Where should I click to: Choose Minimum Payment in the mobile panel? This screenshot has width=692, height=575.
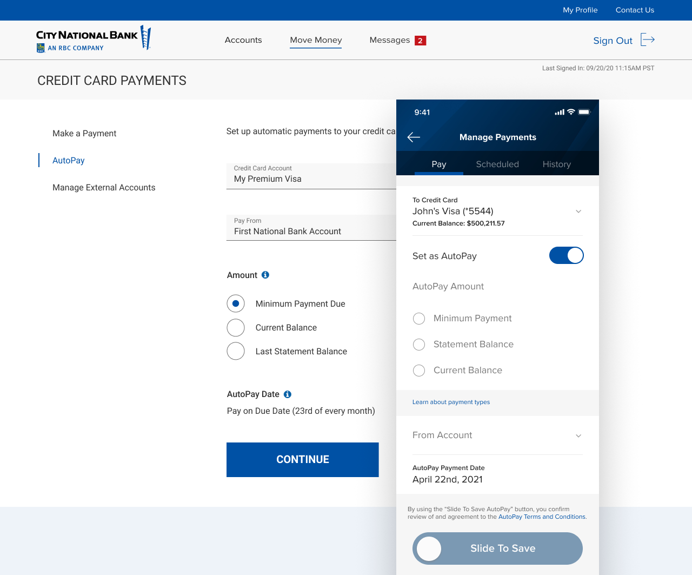pyautogui.click(x=419, y=319)
